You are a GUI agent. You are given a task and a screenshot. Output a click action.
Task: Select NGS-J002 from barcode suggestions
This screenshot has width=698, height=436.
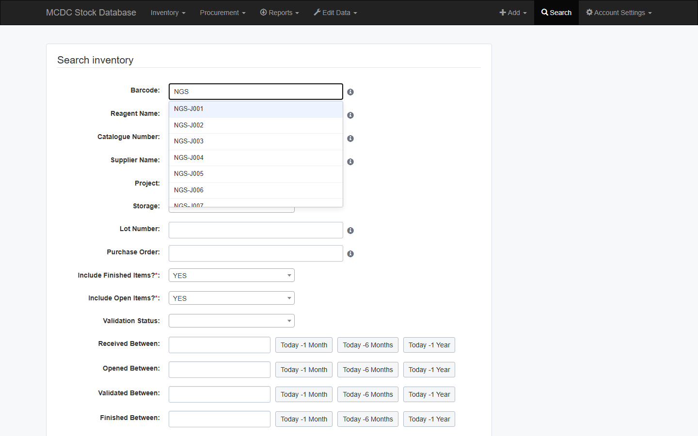[x=256, y=125]
